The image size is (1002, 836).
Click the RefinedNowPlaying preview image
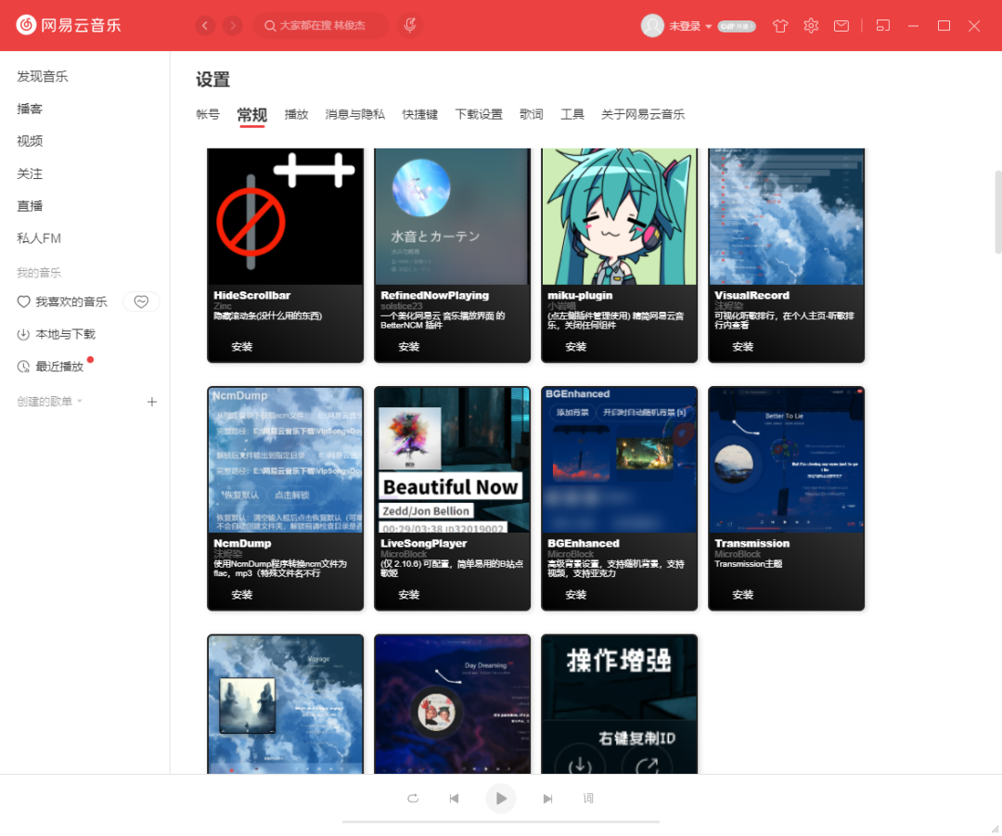452,217
